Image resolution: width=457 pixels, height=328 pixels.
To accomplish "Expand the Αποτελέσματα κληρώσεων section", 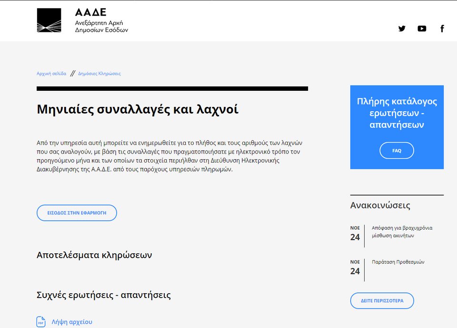I will click(x=94, y=255).
